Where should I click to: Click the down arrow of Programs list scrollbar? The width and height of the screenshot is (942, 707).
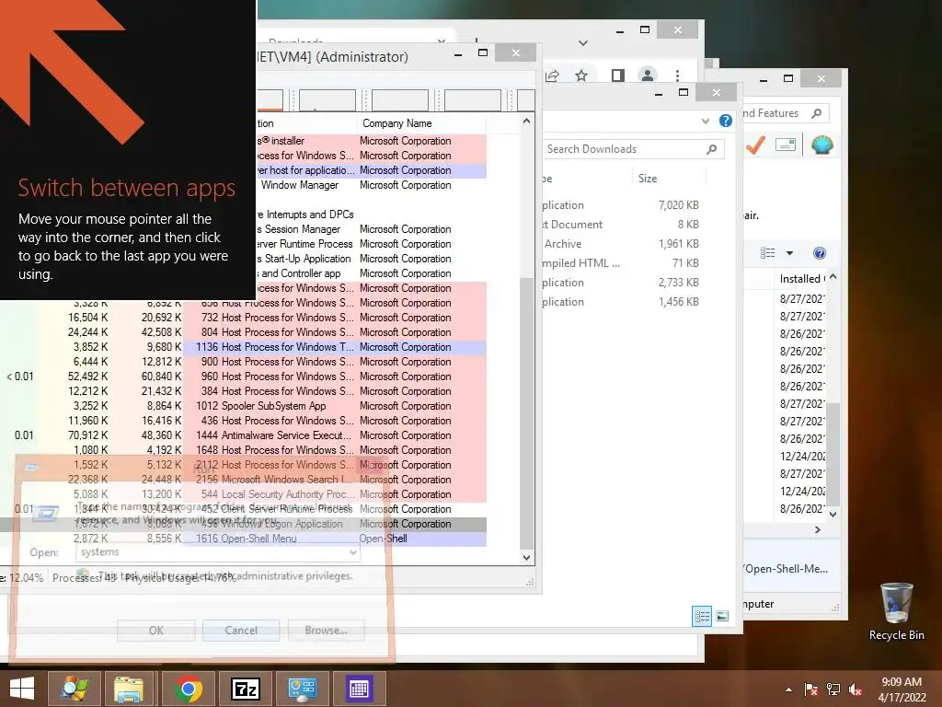[833, 514]
